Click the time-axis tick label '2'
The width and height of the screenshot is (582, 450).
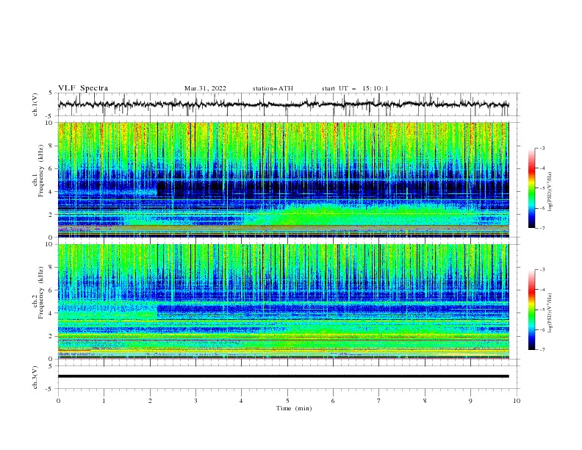pyautogui.click(x=150, y=401)
